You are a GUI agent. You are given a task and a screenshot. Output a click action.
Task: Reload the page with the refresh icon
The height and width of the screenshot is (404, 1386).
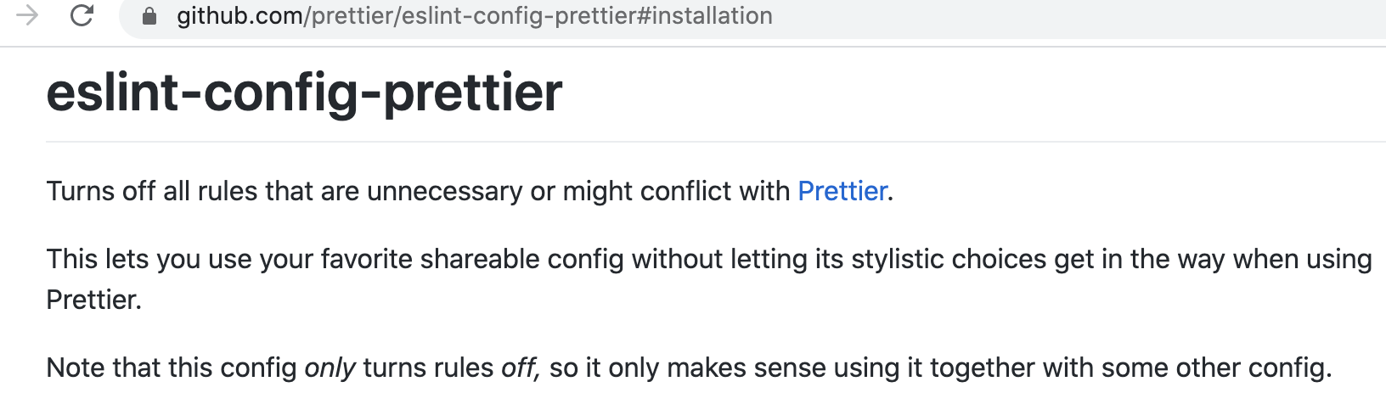tap(82, 15)
